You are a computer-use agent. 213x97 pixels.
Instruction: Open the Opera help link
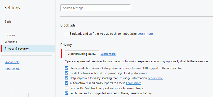pos(12,62)
